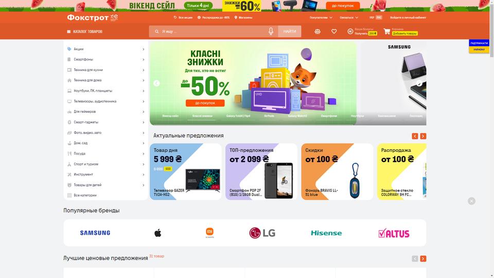Screen dimensions: 494x278
Task: Expand the Связаться dropdown
Action: click(x=349, y=18)
